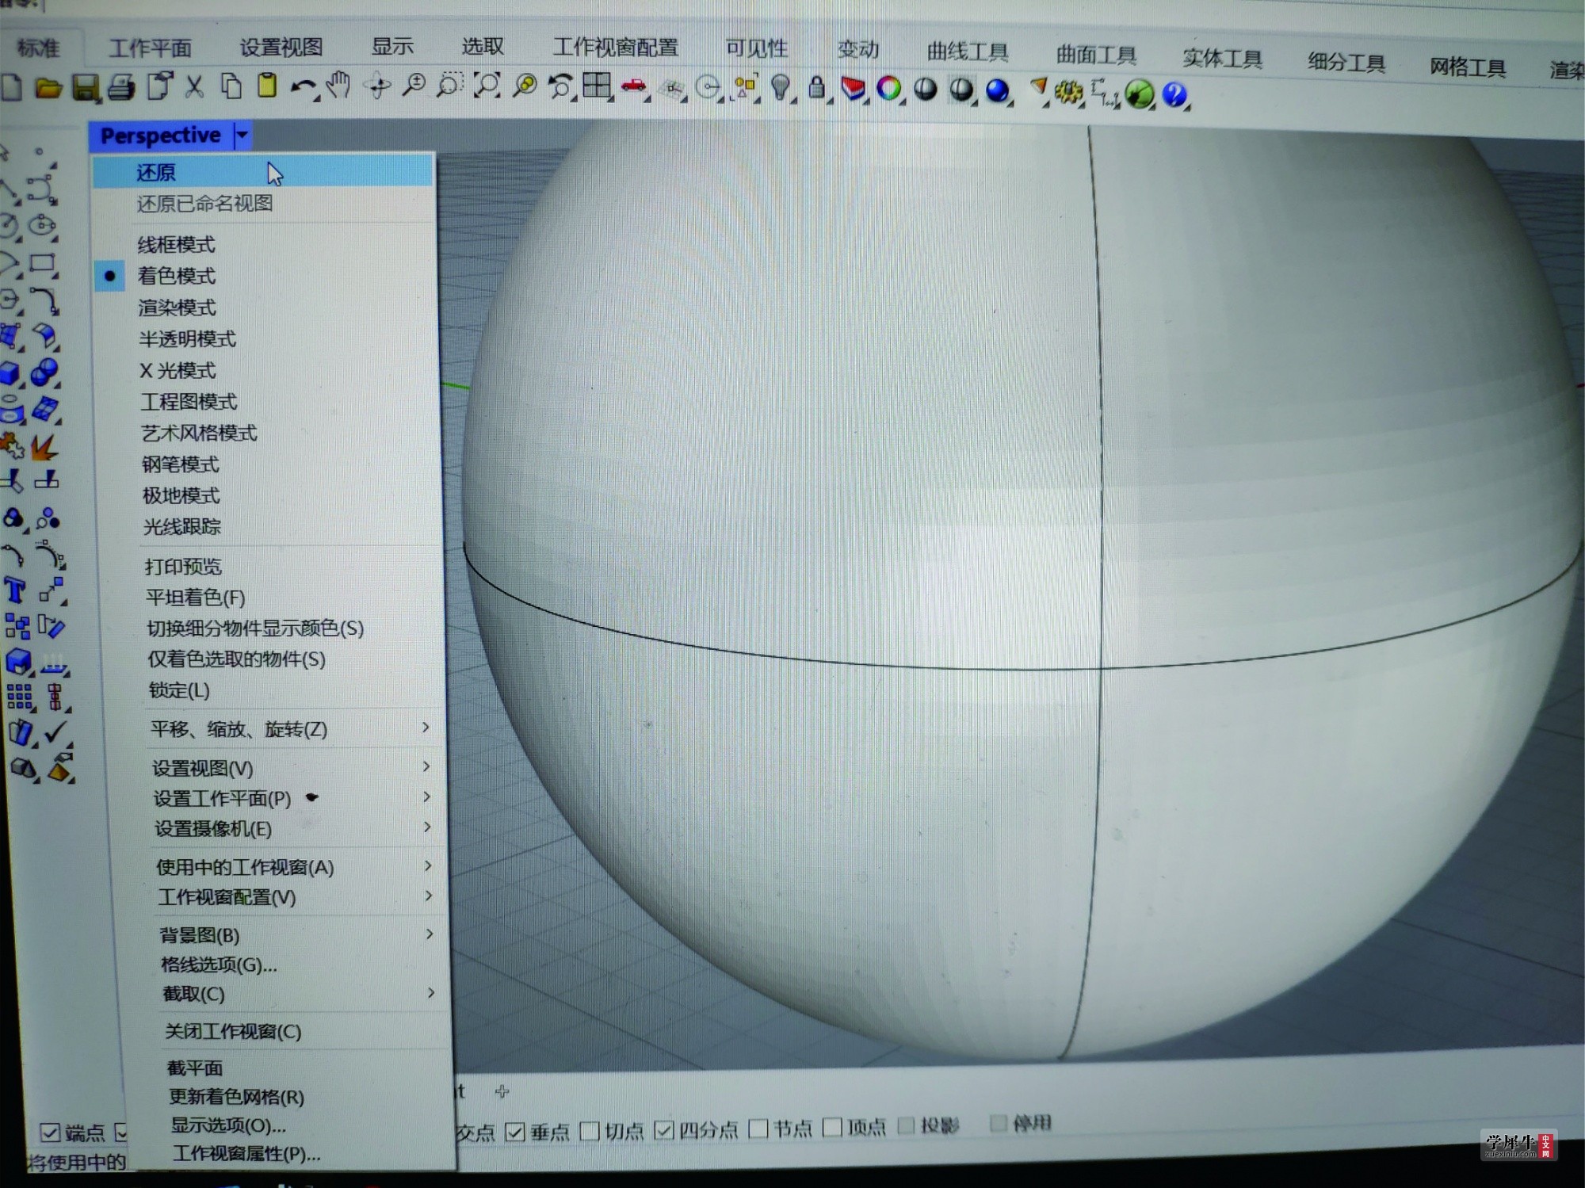Click the Paste clipboard icon
Image resolution: width=1585 pixels, height=1188 pixels.
(267, 84)
